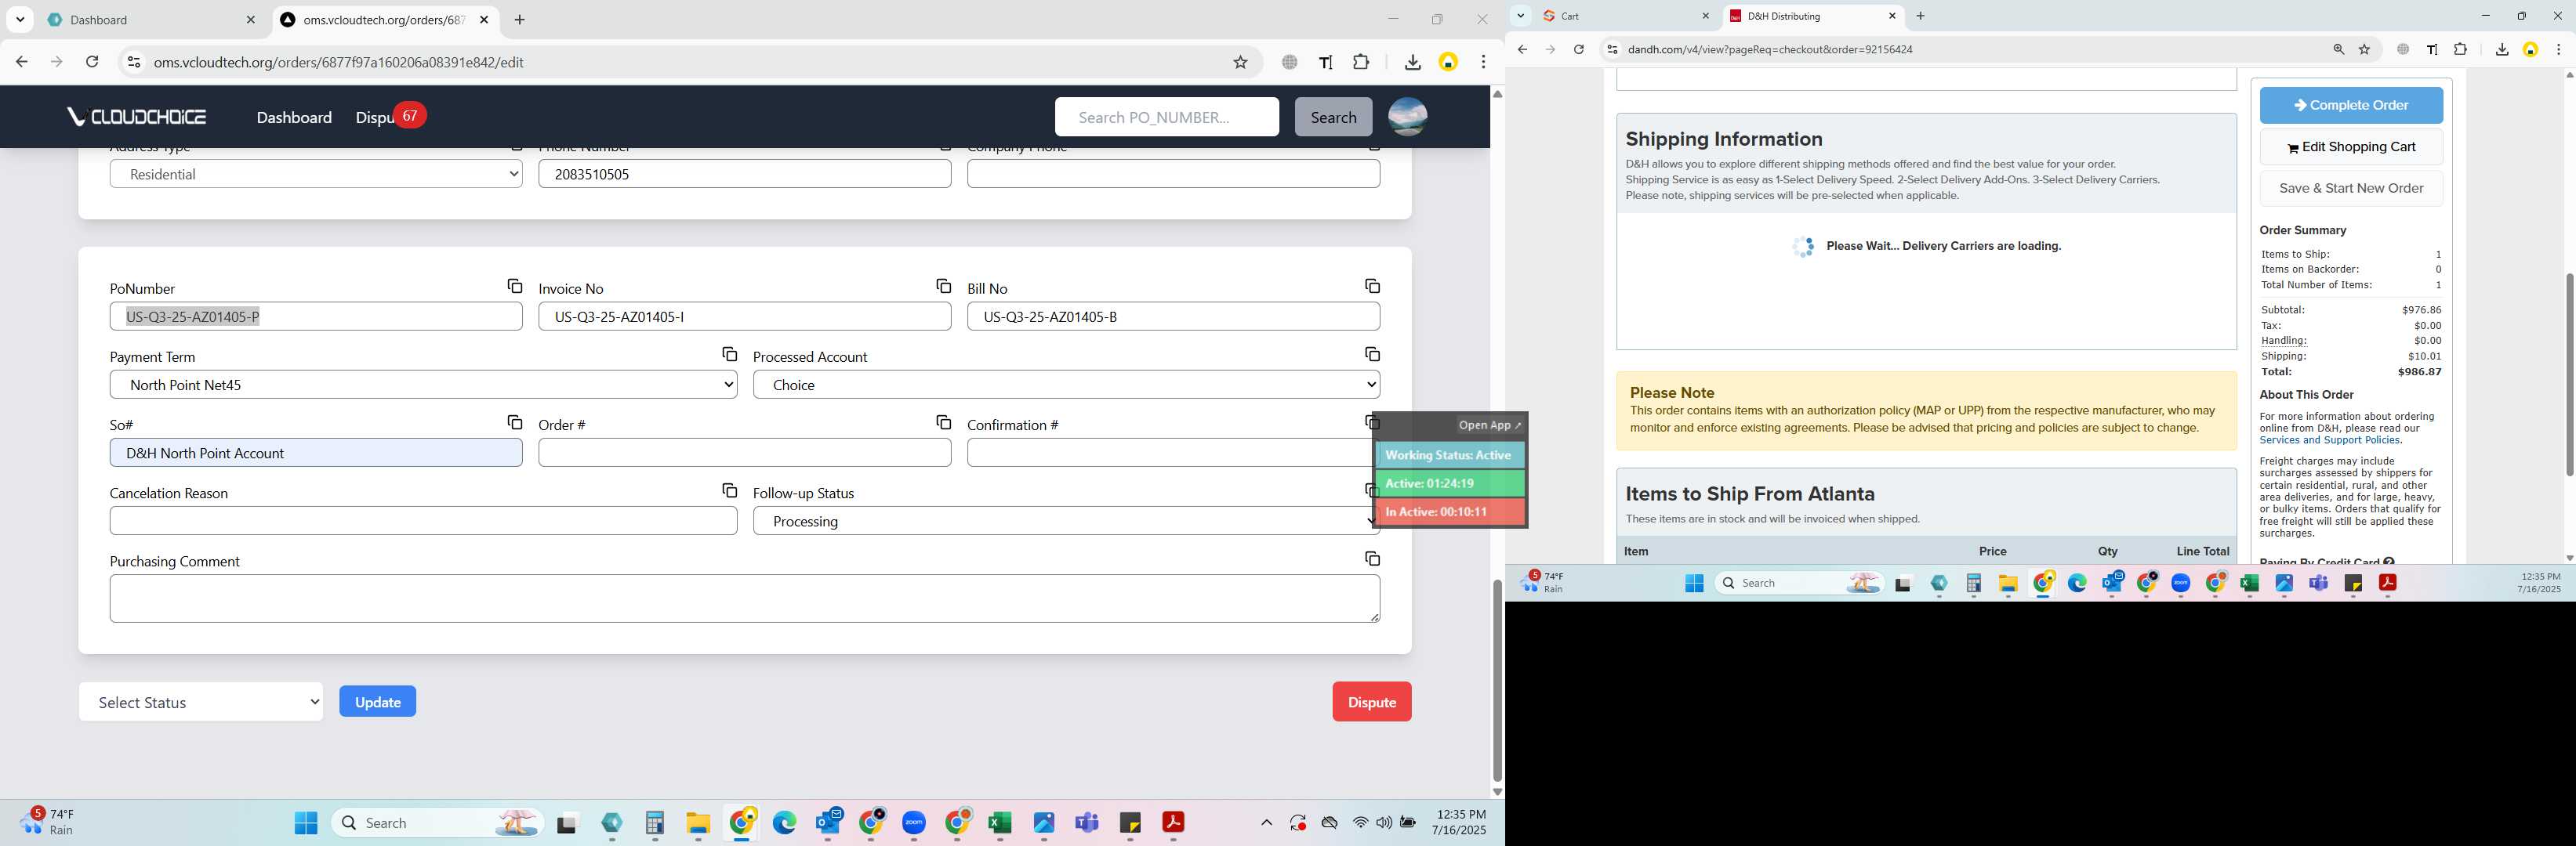Open Dashboard in CloudChoice navbar
The height and width of the screenshot is (846, 2576).
(x=294, y=117)
